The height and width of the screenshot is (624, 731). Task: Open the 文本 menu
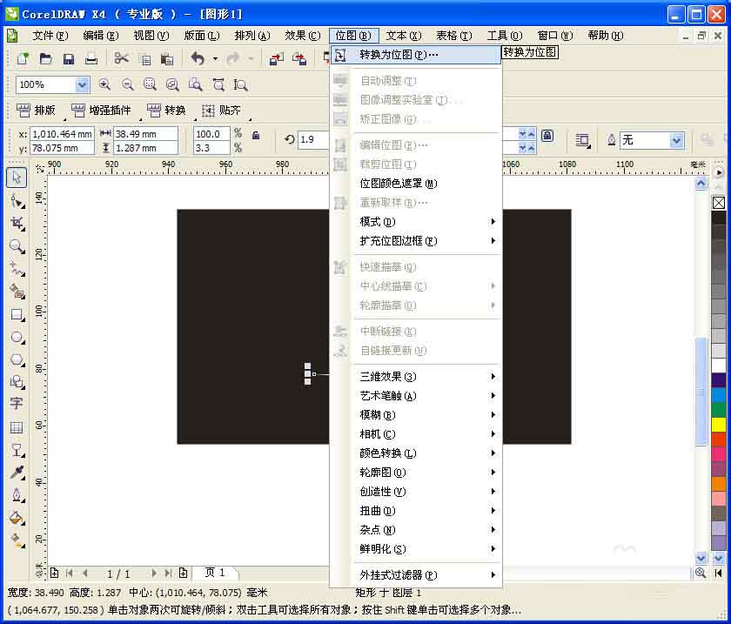399,37
